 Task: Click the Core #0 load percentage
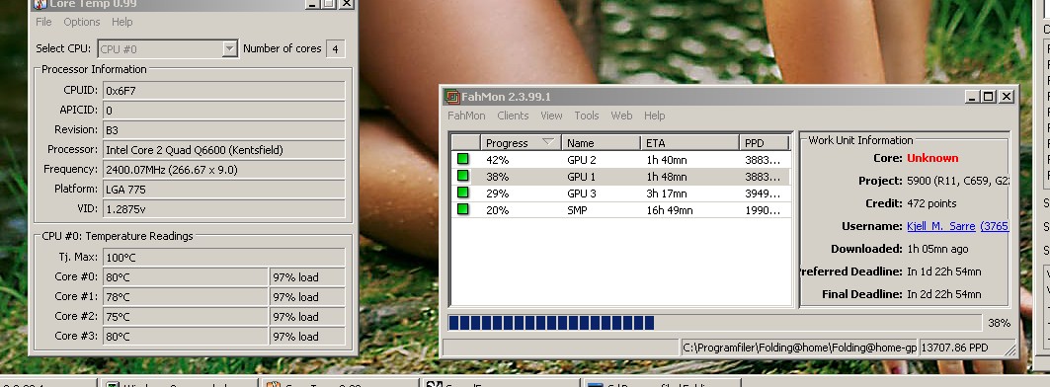[x=307, y=277]
